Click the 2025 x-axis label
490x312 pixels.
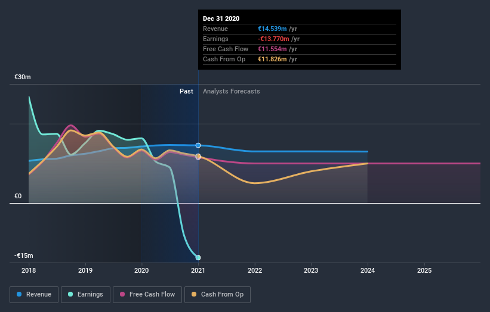click(424, 270)
